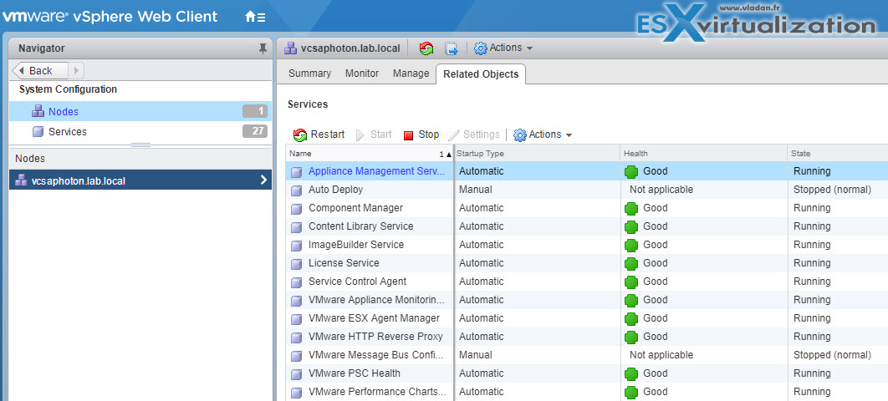Click the Settings pencil button
Viewport: 888px width, 401px height.
tap(474, 135)
